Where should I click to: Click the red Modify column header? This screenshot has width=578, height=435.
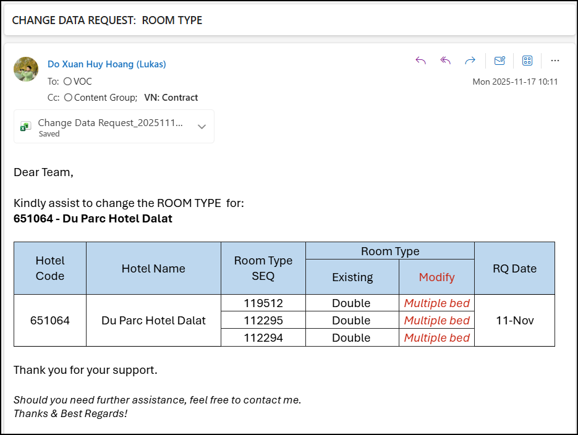pos(436,277)
